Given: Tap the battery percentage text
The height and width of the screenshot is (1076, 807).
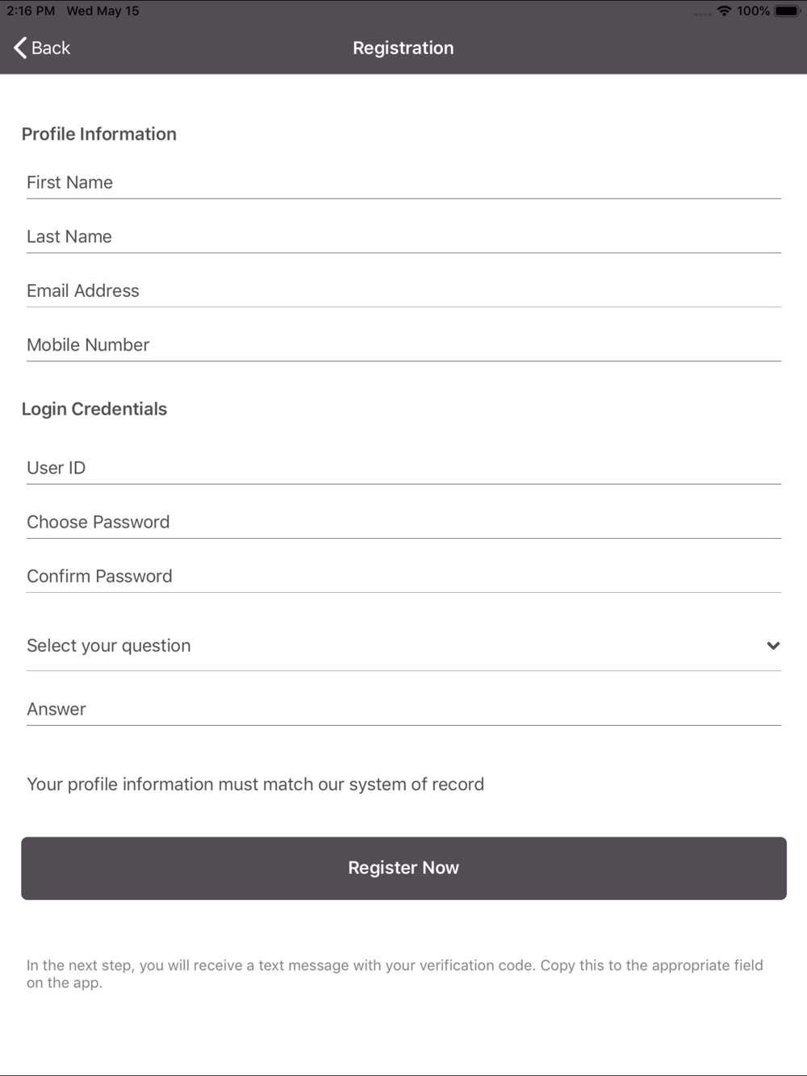Looking at the screenshot, I should coord(753,10).
